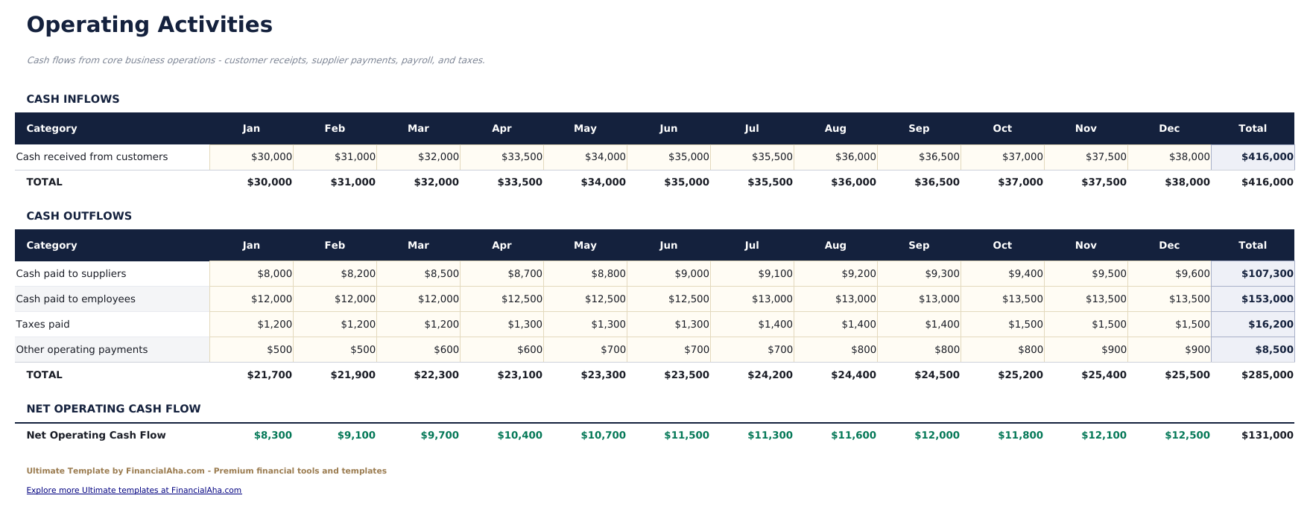This screenshot has width=1310, height=510.
Task: Click the Category header in Cash Inflows table
Action: tap(51, 129)
